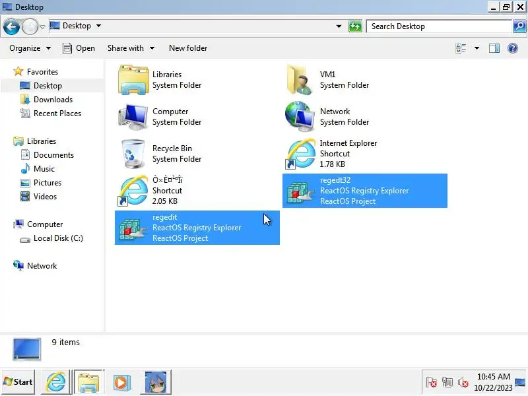Launch Windows Media Player from taskbar
Viewport: 528px width, 396px height.
[121, 382]
